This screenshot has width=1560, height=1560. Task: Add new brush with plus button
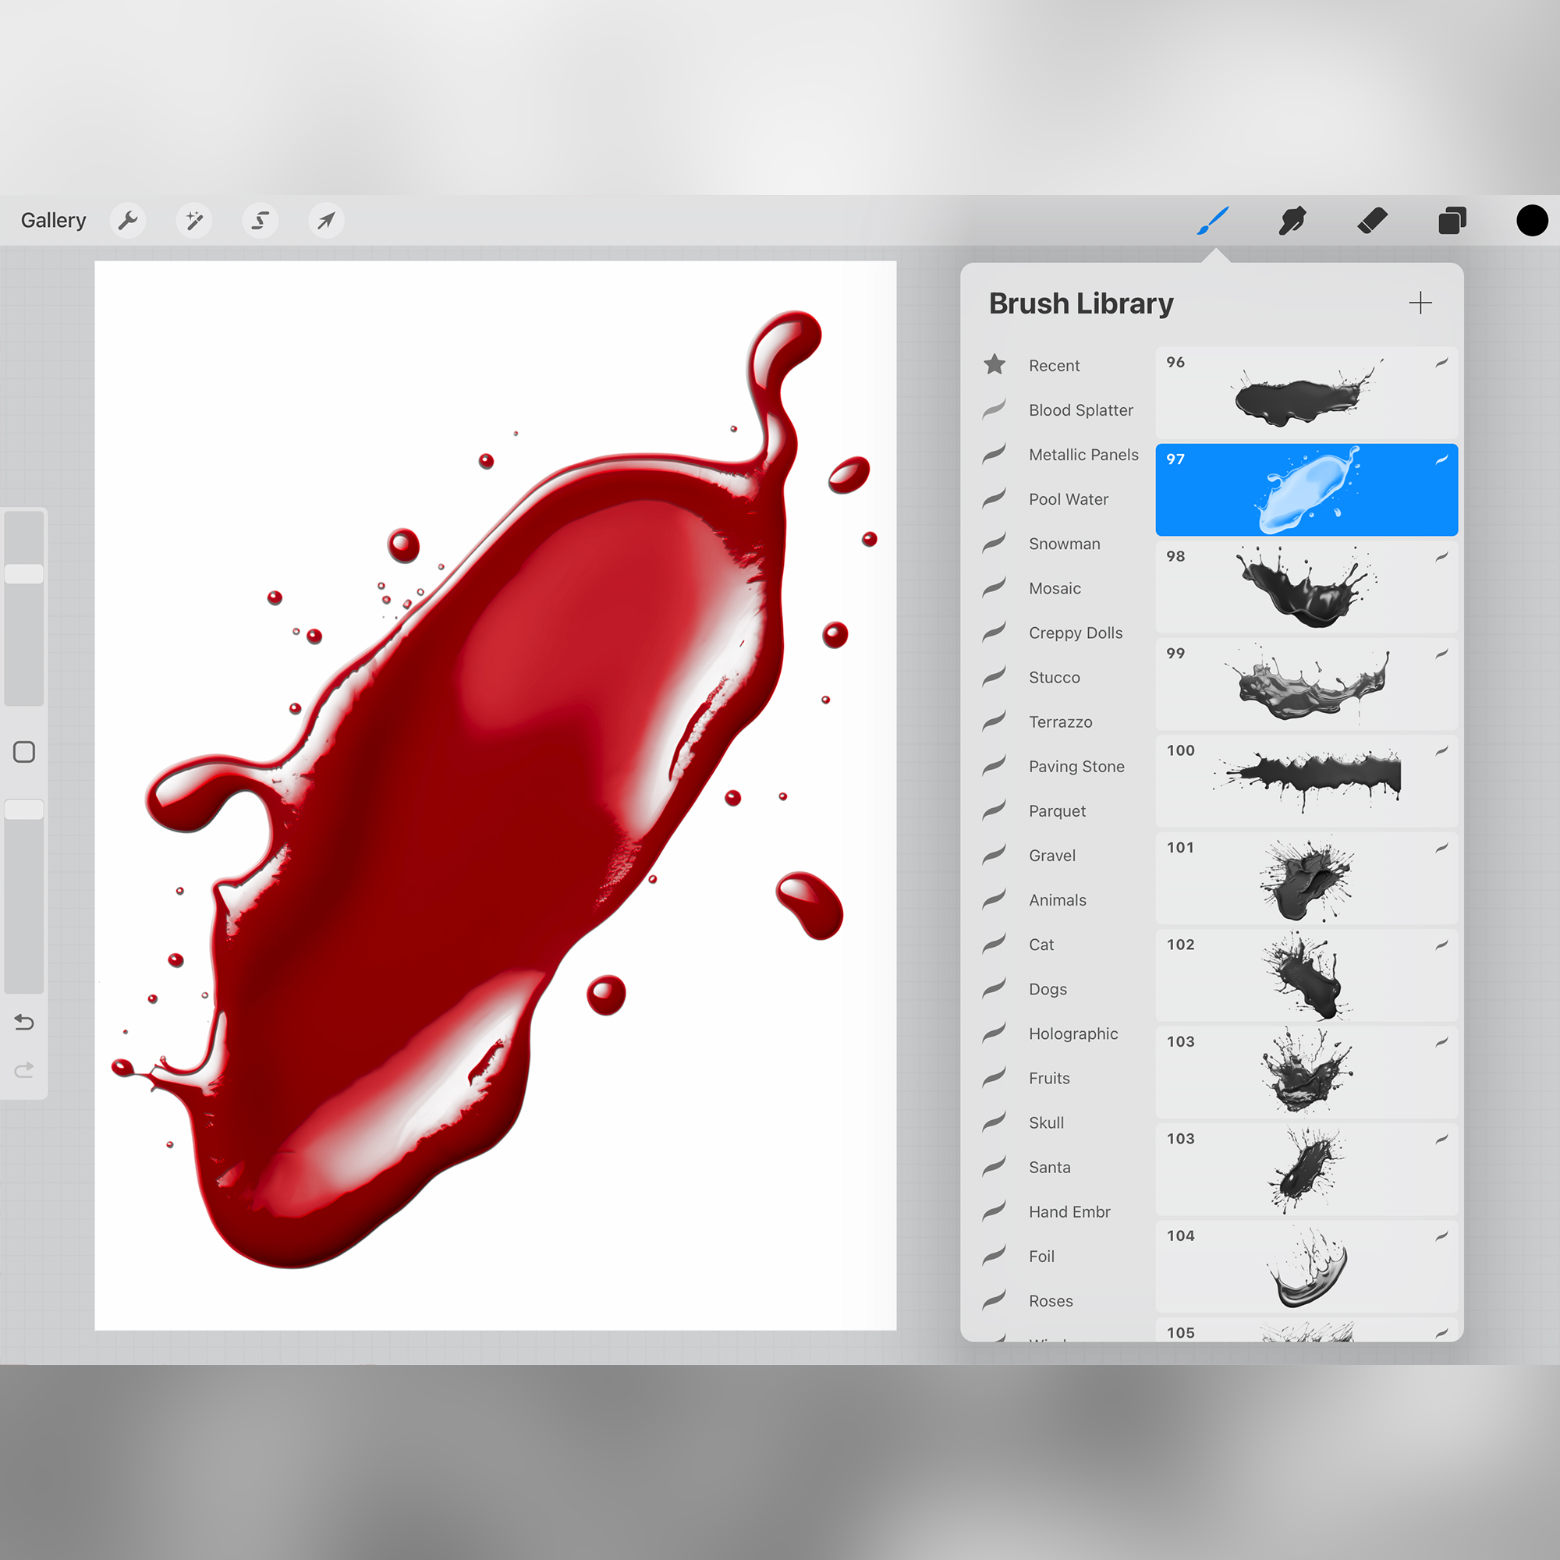1420,303
